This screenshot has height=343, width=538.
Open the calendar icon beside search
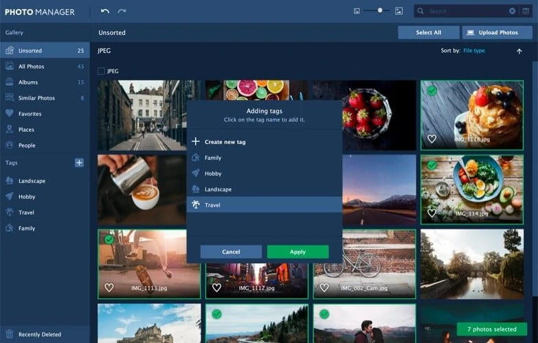[526, 11]
